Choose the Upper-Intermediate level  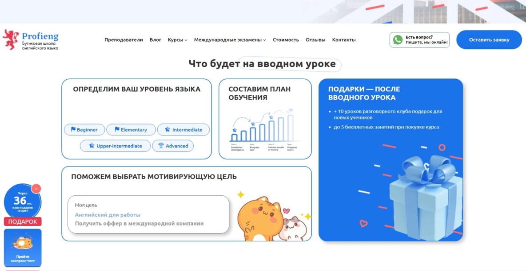point(115,146)
